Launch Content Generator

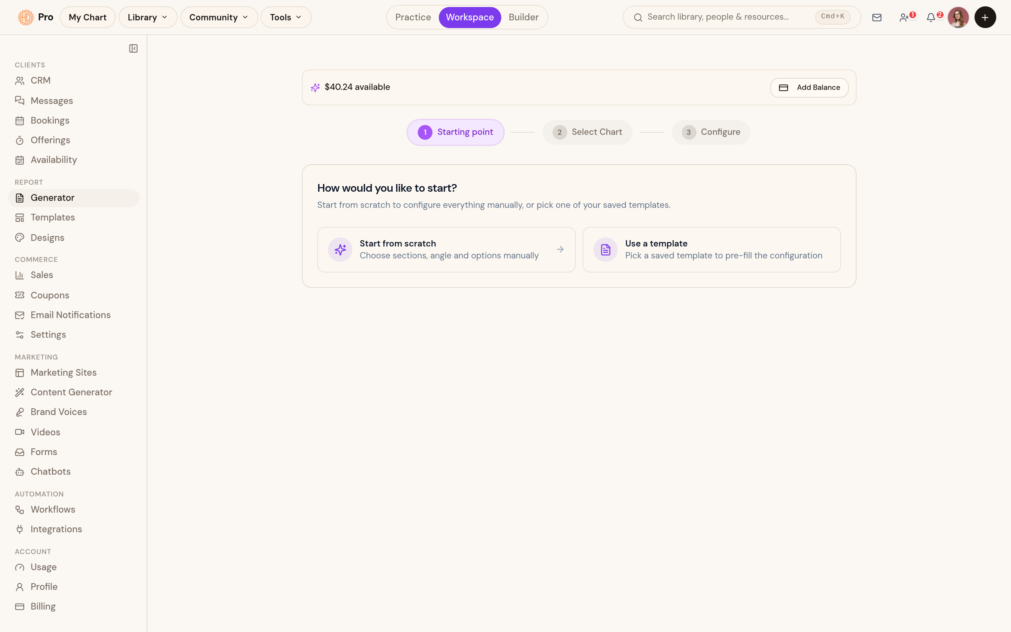pyautogui.click(x=73, y=392)
